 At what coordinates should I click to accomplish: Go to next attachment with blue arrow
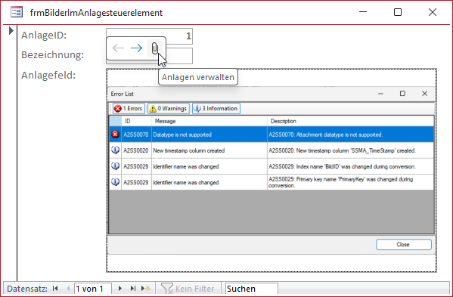[x=136, y=48]
